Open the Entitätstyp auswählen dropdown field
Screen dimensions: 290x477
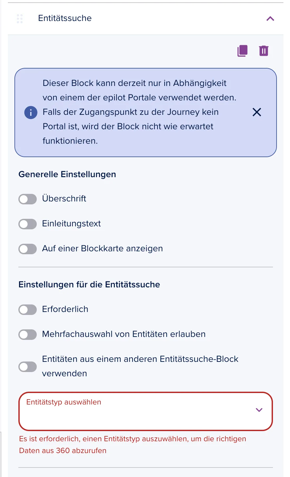146,411
